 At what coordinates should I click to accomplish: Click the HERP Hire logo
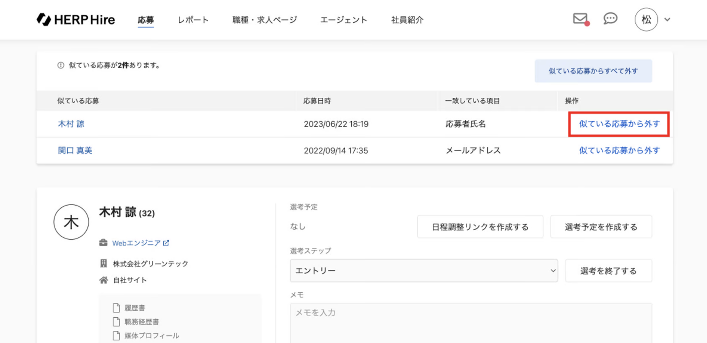coord(76,19)
